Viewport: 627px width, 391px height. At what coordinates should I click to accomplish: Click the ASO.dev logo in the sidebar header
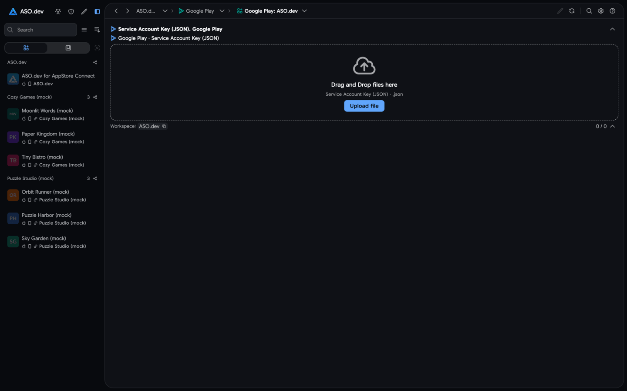(x=26, y=11)
